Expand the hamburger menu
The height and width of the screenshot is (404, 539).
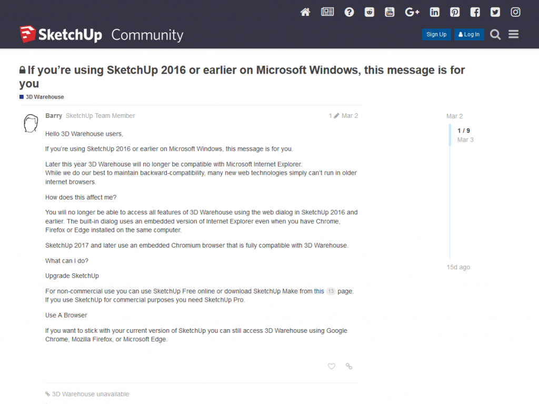[514, 35]
